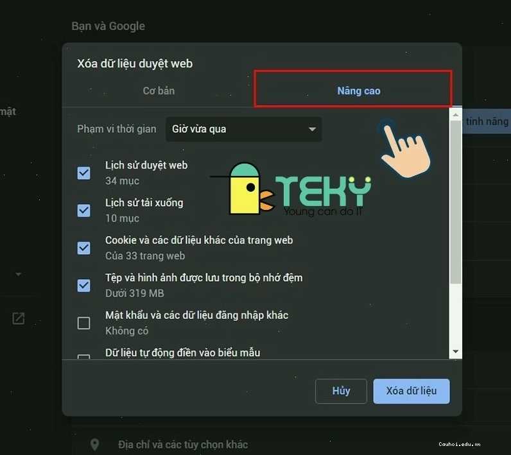Click the Hủy button
This screenshot has height=455, width=511.
[341, 391]
